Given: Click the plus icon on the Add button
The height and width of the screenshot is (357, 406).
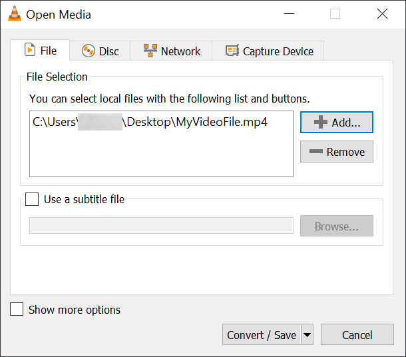Looking at the screenshot, I should pos(321,123).
